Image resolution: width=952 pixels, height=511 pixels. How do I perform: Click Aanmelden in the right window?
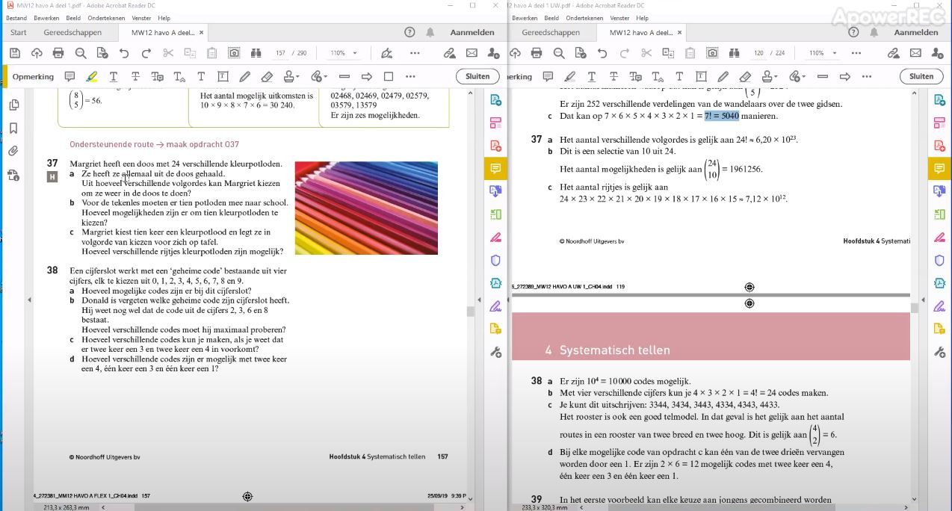tap(916, 33)
